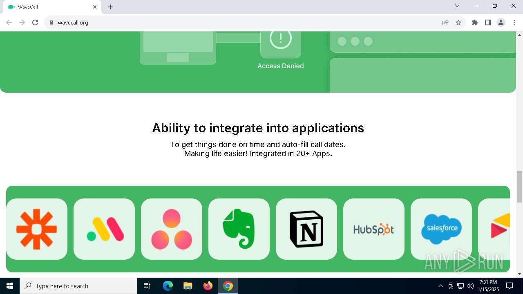Click the taskbar search box
The width and height of the screenshot is (523, 294).
tap(78, 286)
